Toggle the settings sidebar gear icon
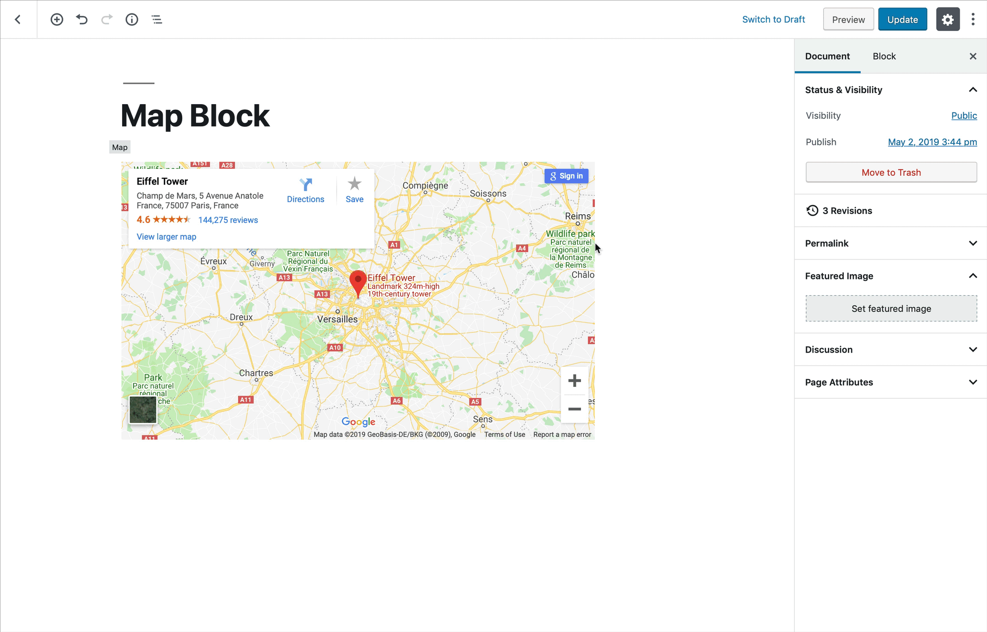Image resolution: width=987 pixels, height=632 pixels. [948, 19]
